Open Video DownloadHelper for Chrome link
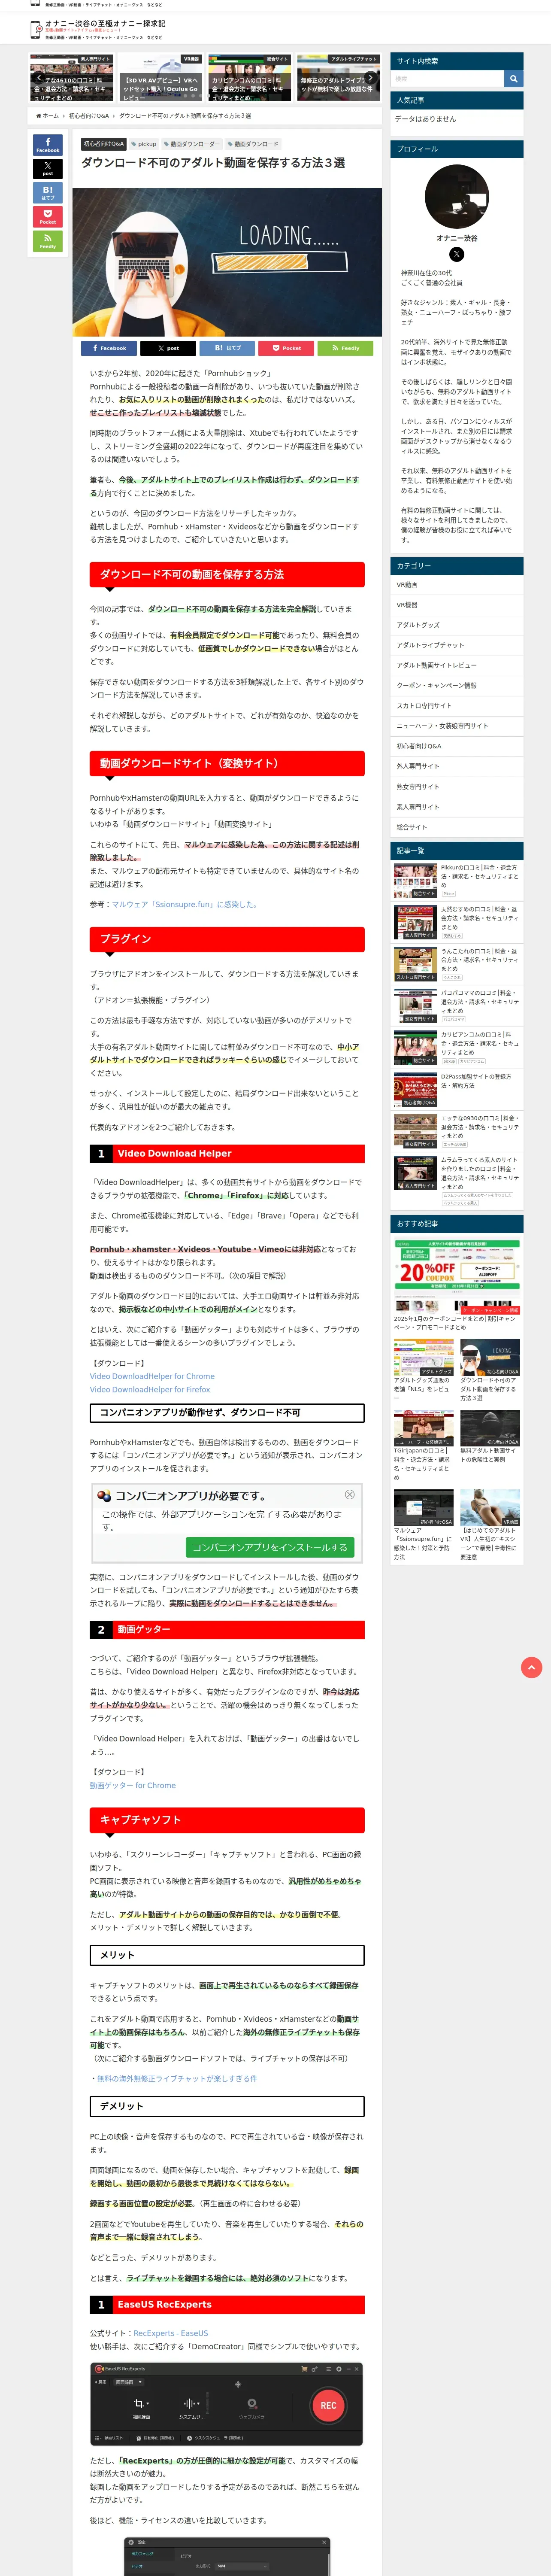The height and width of the screenshot is (2576, 551). click(x=152, y=1376)
